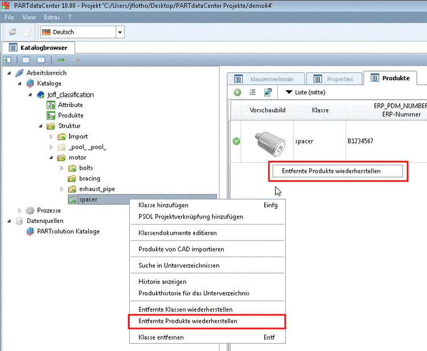Click the Struktur folder icon
This screenshot has width=427, height=351.
(51, 126)
